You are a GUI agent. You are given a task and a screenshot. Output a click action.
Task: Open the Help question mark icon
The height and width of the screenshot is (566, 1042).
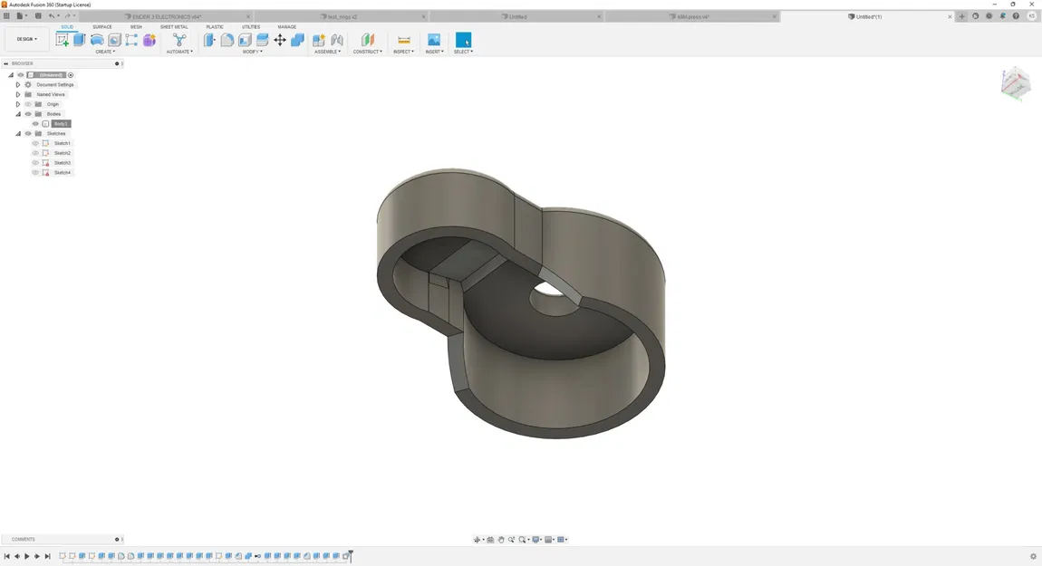point(1016,16)
